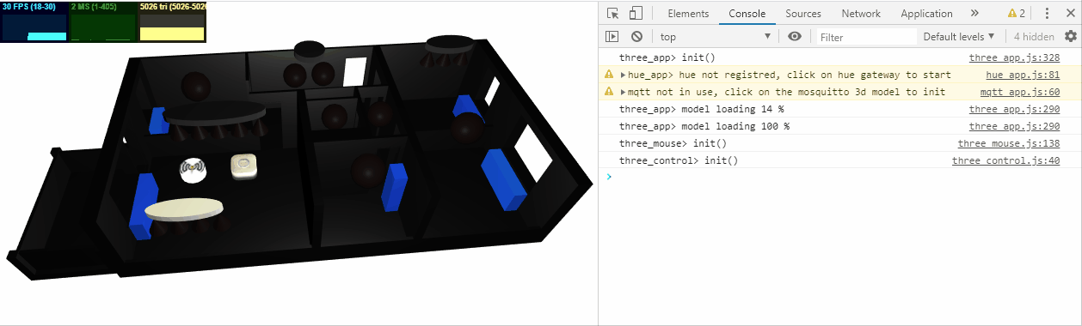Click the 'three_mouse> init()' log message
1082x326 pixels.
[x=673, y=144]
